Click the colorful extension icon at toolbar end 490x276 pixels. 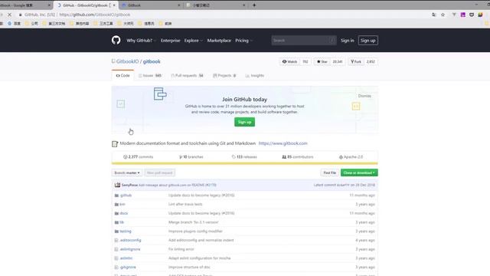tap(480, 15)
